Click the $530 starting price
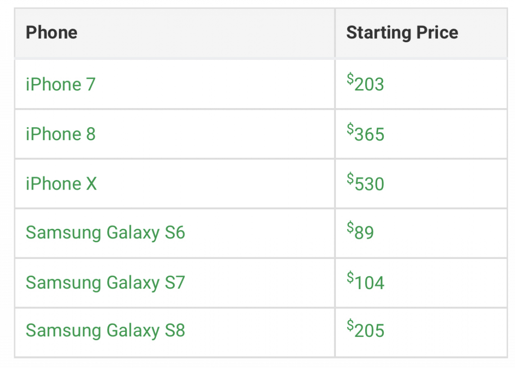 pos(366,182)
